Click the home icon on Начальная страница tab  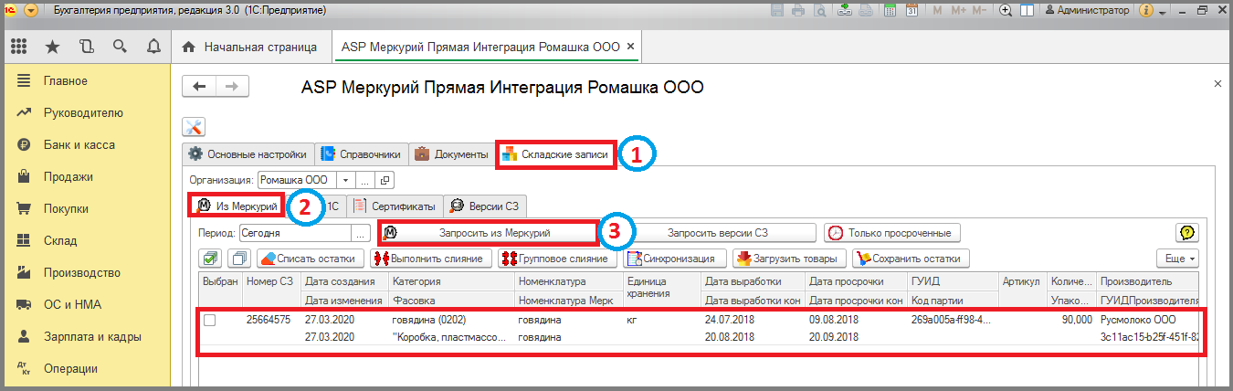click(x=189, y=47)
